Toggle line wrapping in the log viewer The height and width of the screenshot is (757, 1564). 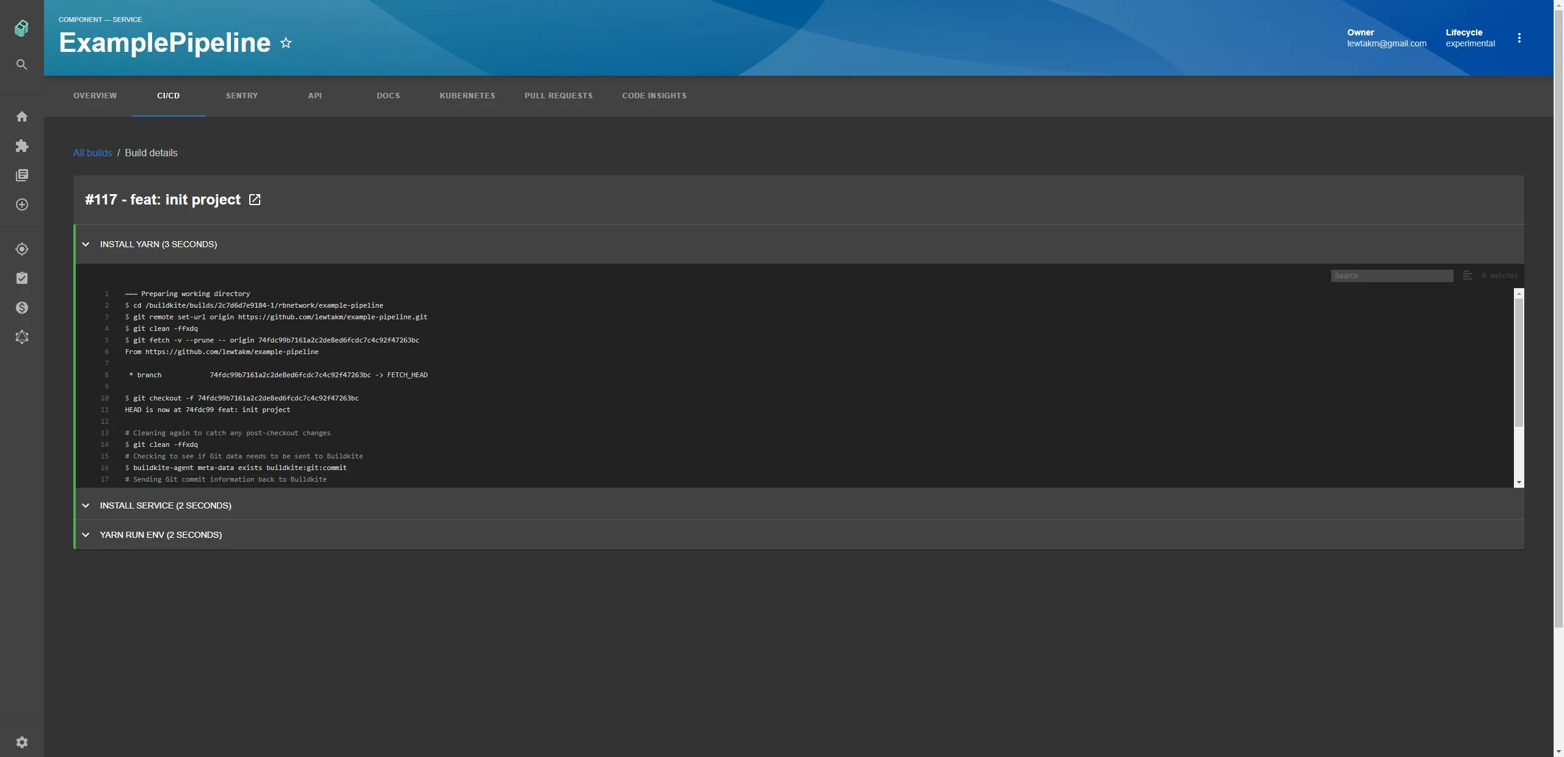1467,275
